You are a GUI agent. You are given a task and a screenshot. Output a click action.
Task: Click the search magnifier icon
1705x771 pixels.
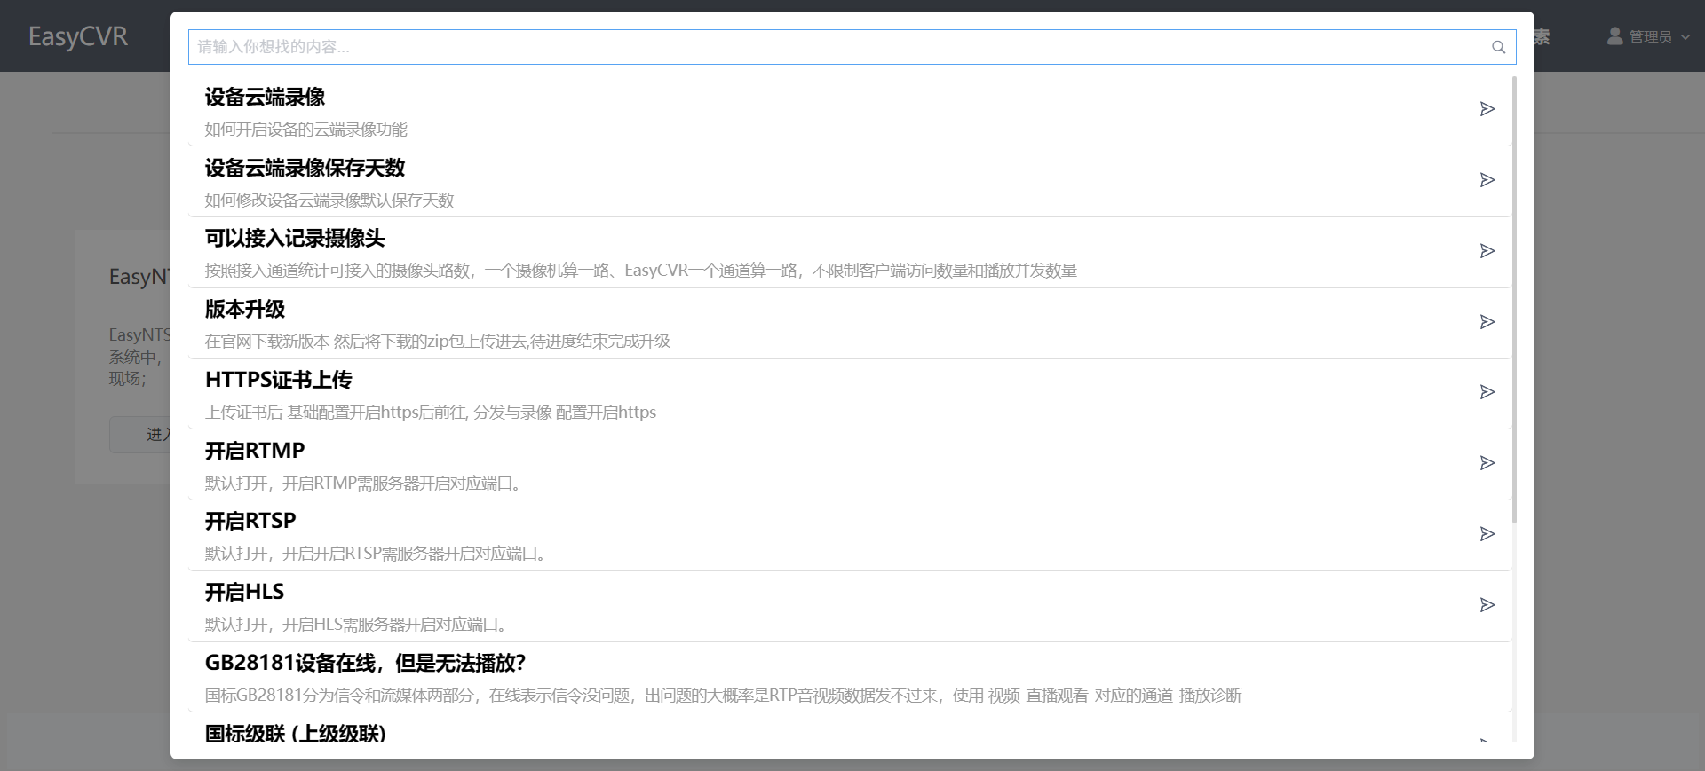pyautogui.click(x=1498, y=47)
